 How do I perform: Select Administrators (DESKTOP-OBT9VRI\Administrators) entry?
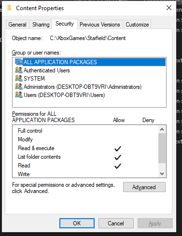click(x=83, y=87)
